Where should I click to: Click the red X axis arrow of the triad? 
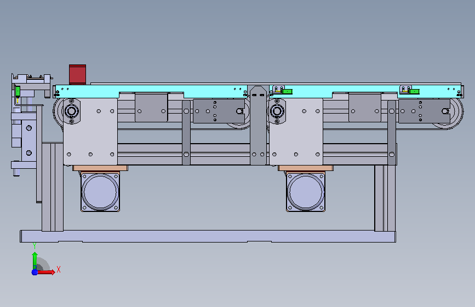pyautogui.click(x=47, y=272)
